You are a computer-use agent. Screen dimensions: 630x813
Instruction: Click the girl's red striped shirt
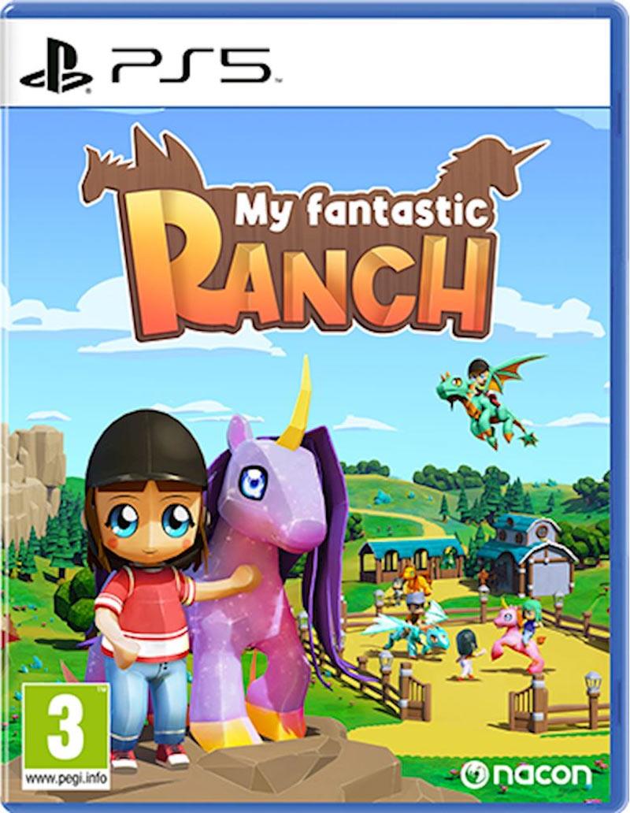146,610
